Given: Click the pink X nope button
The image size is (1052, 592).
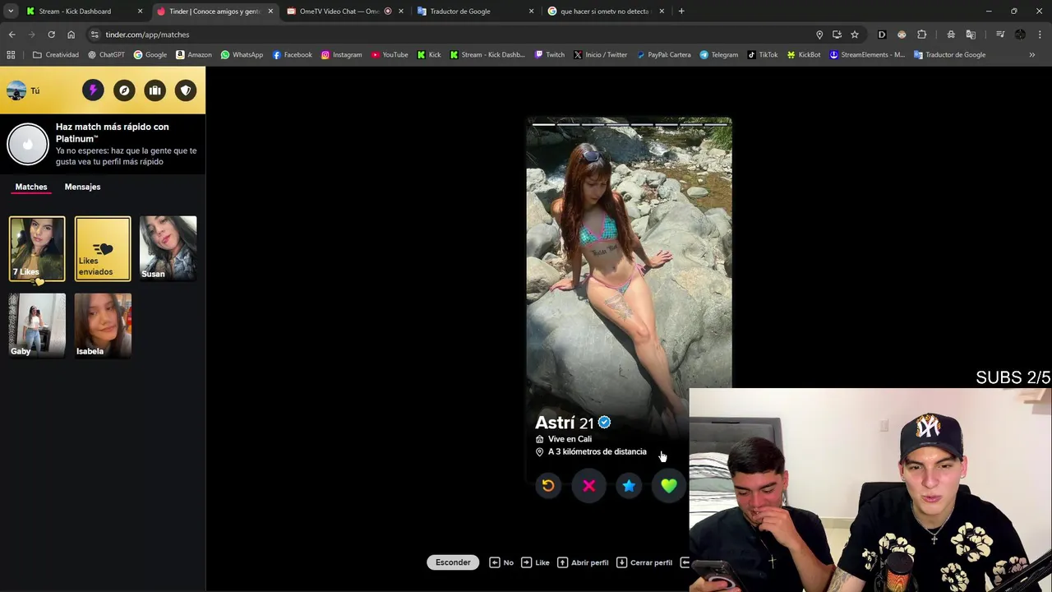Looking at the screenshot, I should [x=588, y=486].
